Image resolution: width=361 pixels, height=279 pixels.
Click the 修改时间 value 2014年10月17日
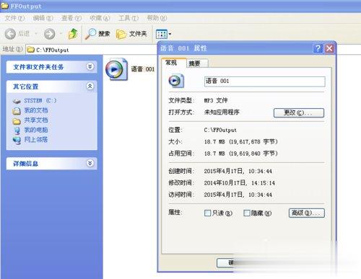[x=240, y=183]
